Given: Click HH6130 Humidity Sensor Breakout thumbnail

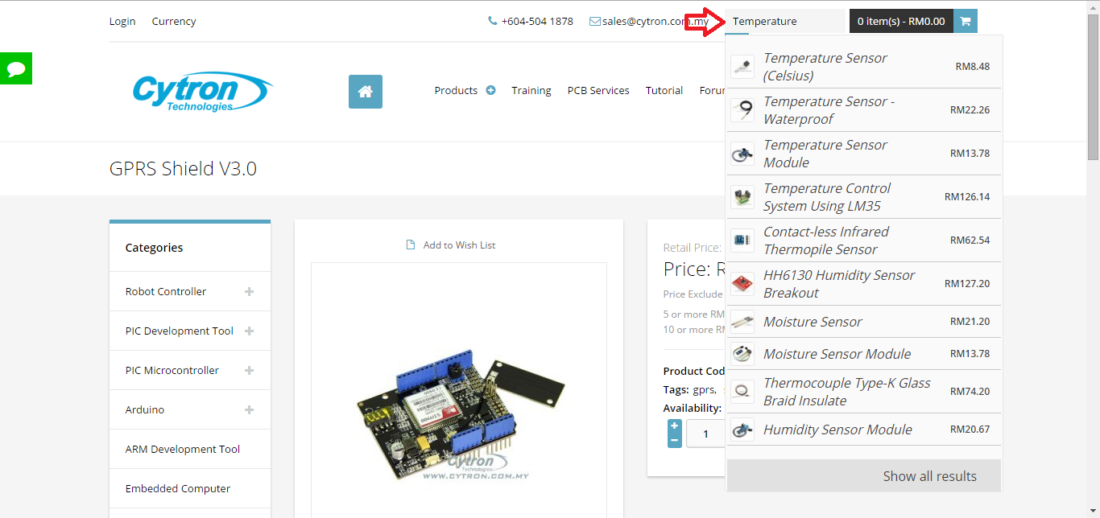Looking at the screenshot, I should pyautogui.click(x=742, y=284).
